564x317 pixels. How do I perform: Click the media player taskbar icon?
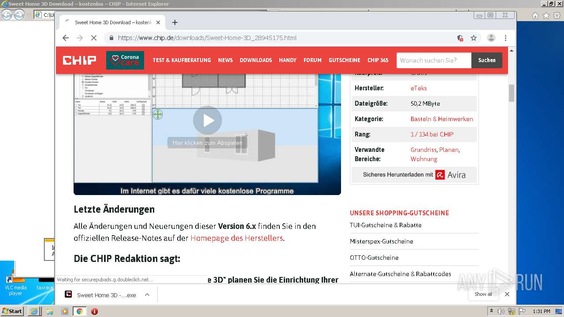pyautogui.click(x=65, y=311)
